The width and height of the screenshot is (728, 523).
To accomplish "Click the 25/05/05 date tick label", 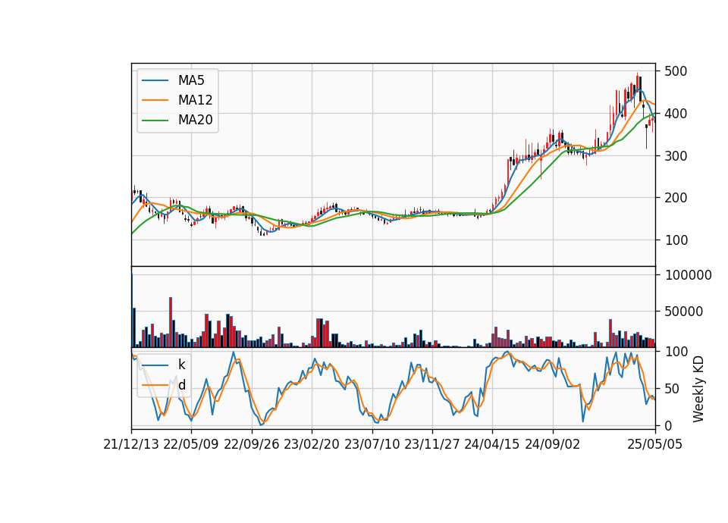I will (655, 444).
